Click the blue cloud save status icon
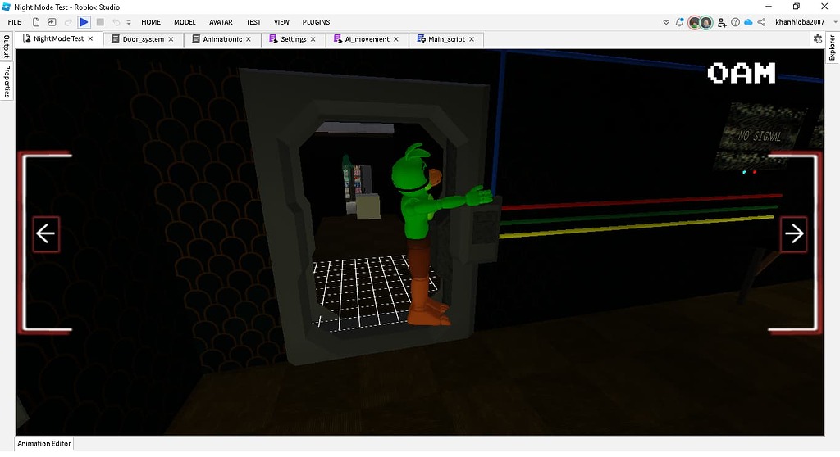The height and width of the screenshot is (457, 840). pos(748,22)
